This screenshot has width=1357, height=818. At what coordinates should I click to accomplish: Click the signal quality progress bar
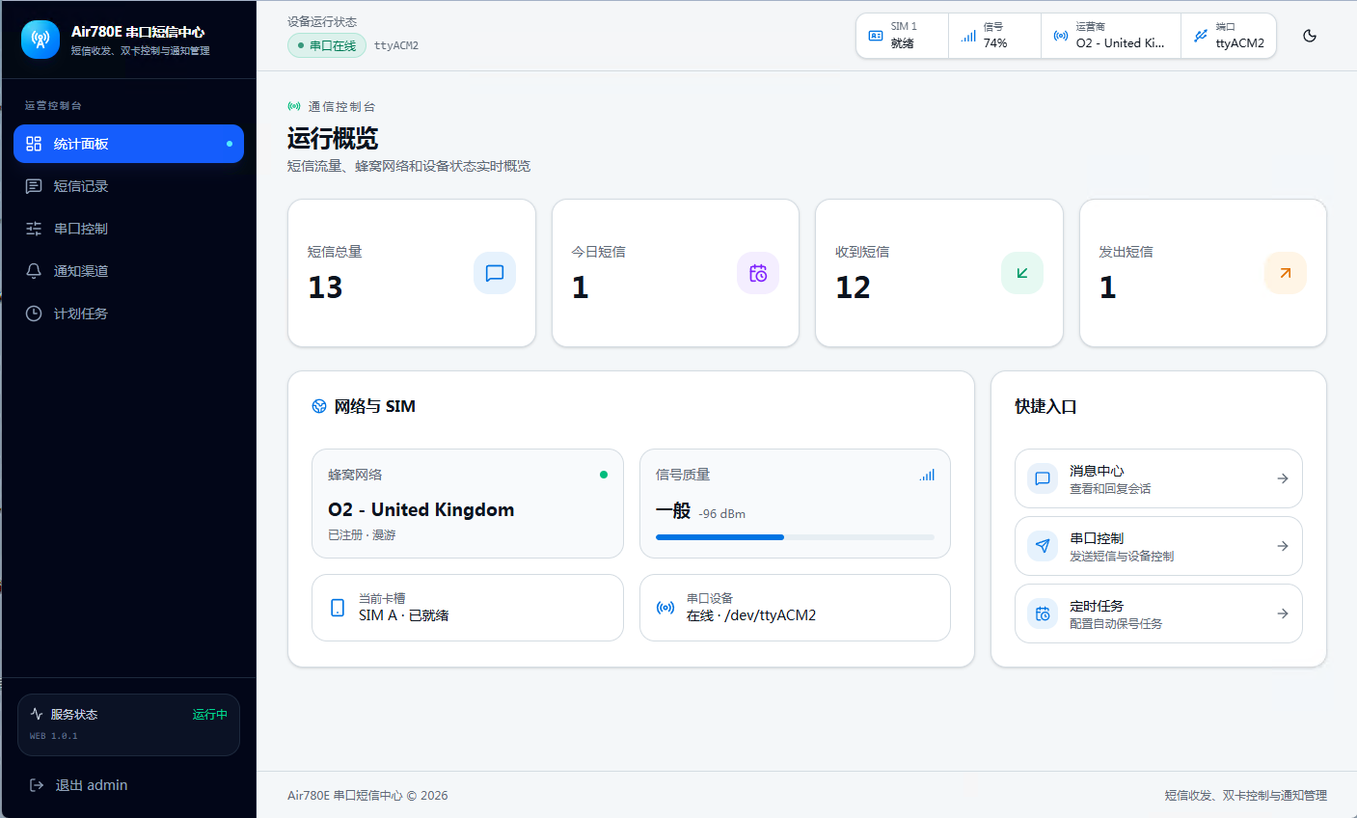(x=795, y=537)
